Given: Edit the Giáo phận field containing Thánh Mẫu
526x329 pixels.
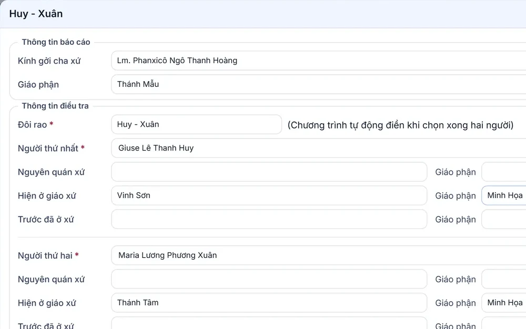Looking at the screenshot, I should [319, 84].
